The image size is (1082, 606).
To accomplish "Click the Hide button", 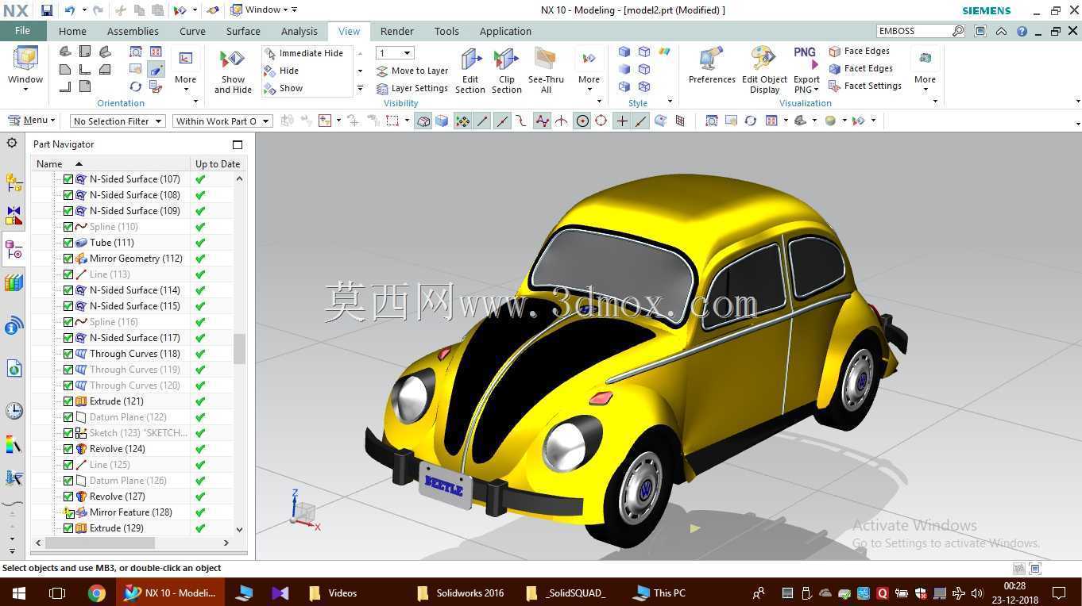I will 281,71.
